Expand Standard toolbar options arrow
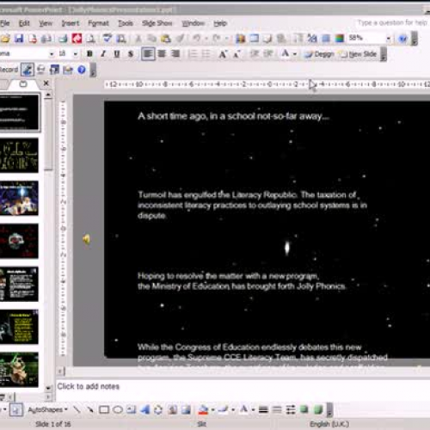Viewport: 430px width, 430px height. 415,39
